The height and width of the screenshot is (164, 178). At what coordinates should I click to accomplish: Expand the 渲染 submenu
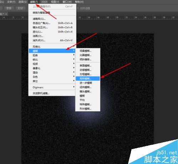[52, 72]
